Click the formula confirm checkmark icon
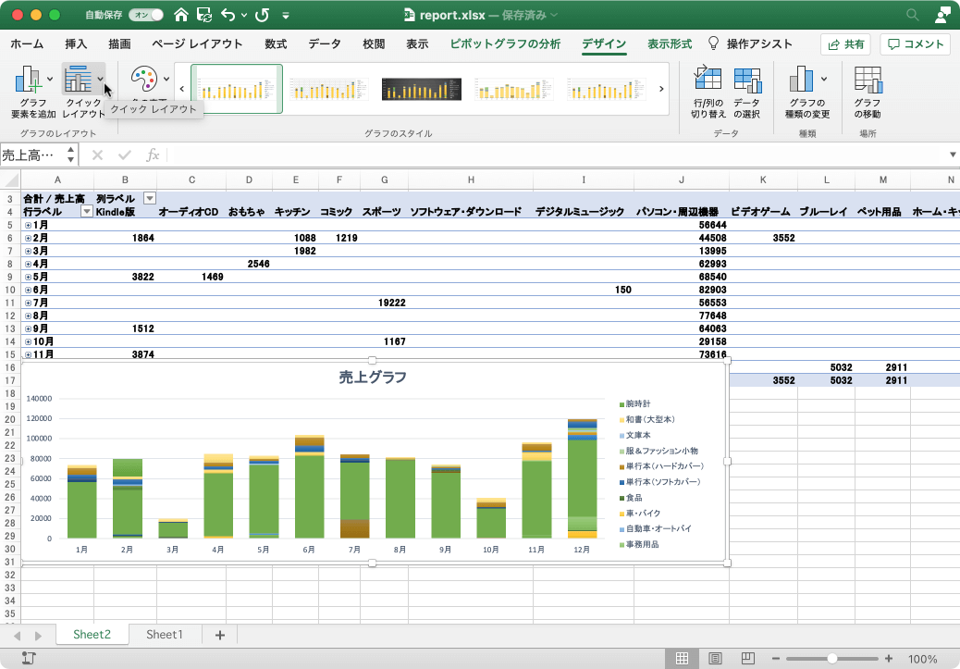The image size is (960, 669). pyautogui.click(x=125, y=155)
